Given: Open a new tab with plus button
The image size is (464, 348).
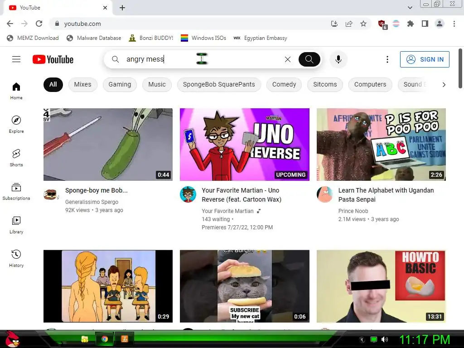Looking at the screenshot, I should coord(122,8).
